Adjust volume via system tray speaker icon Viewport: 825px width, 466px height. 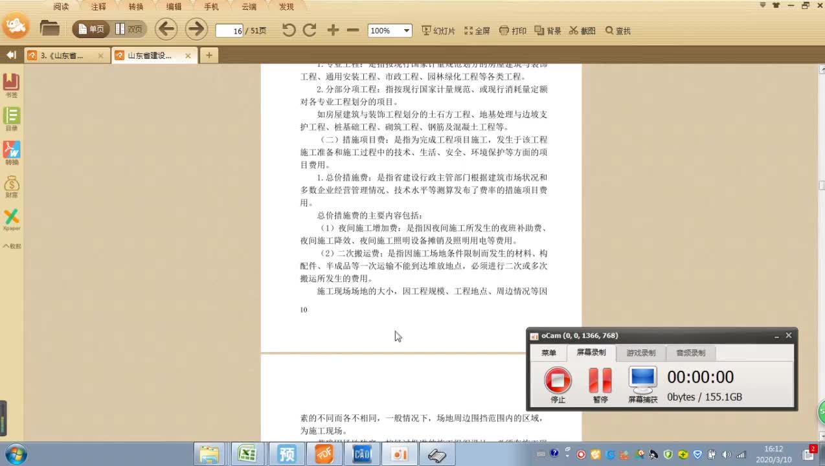[x=727, y=454]
